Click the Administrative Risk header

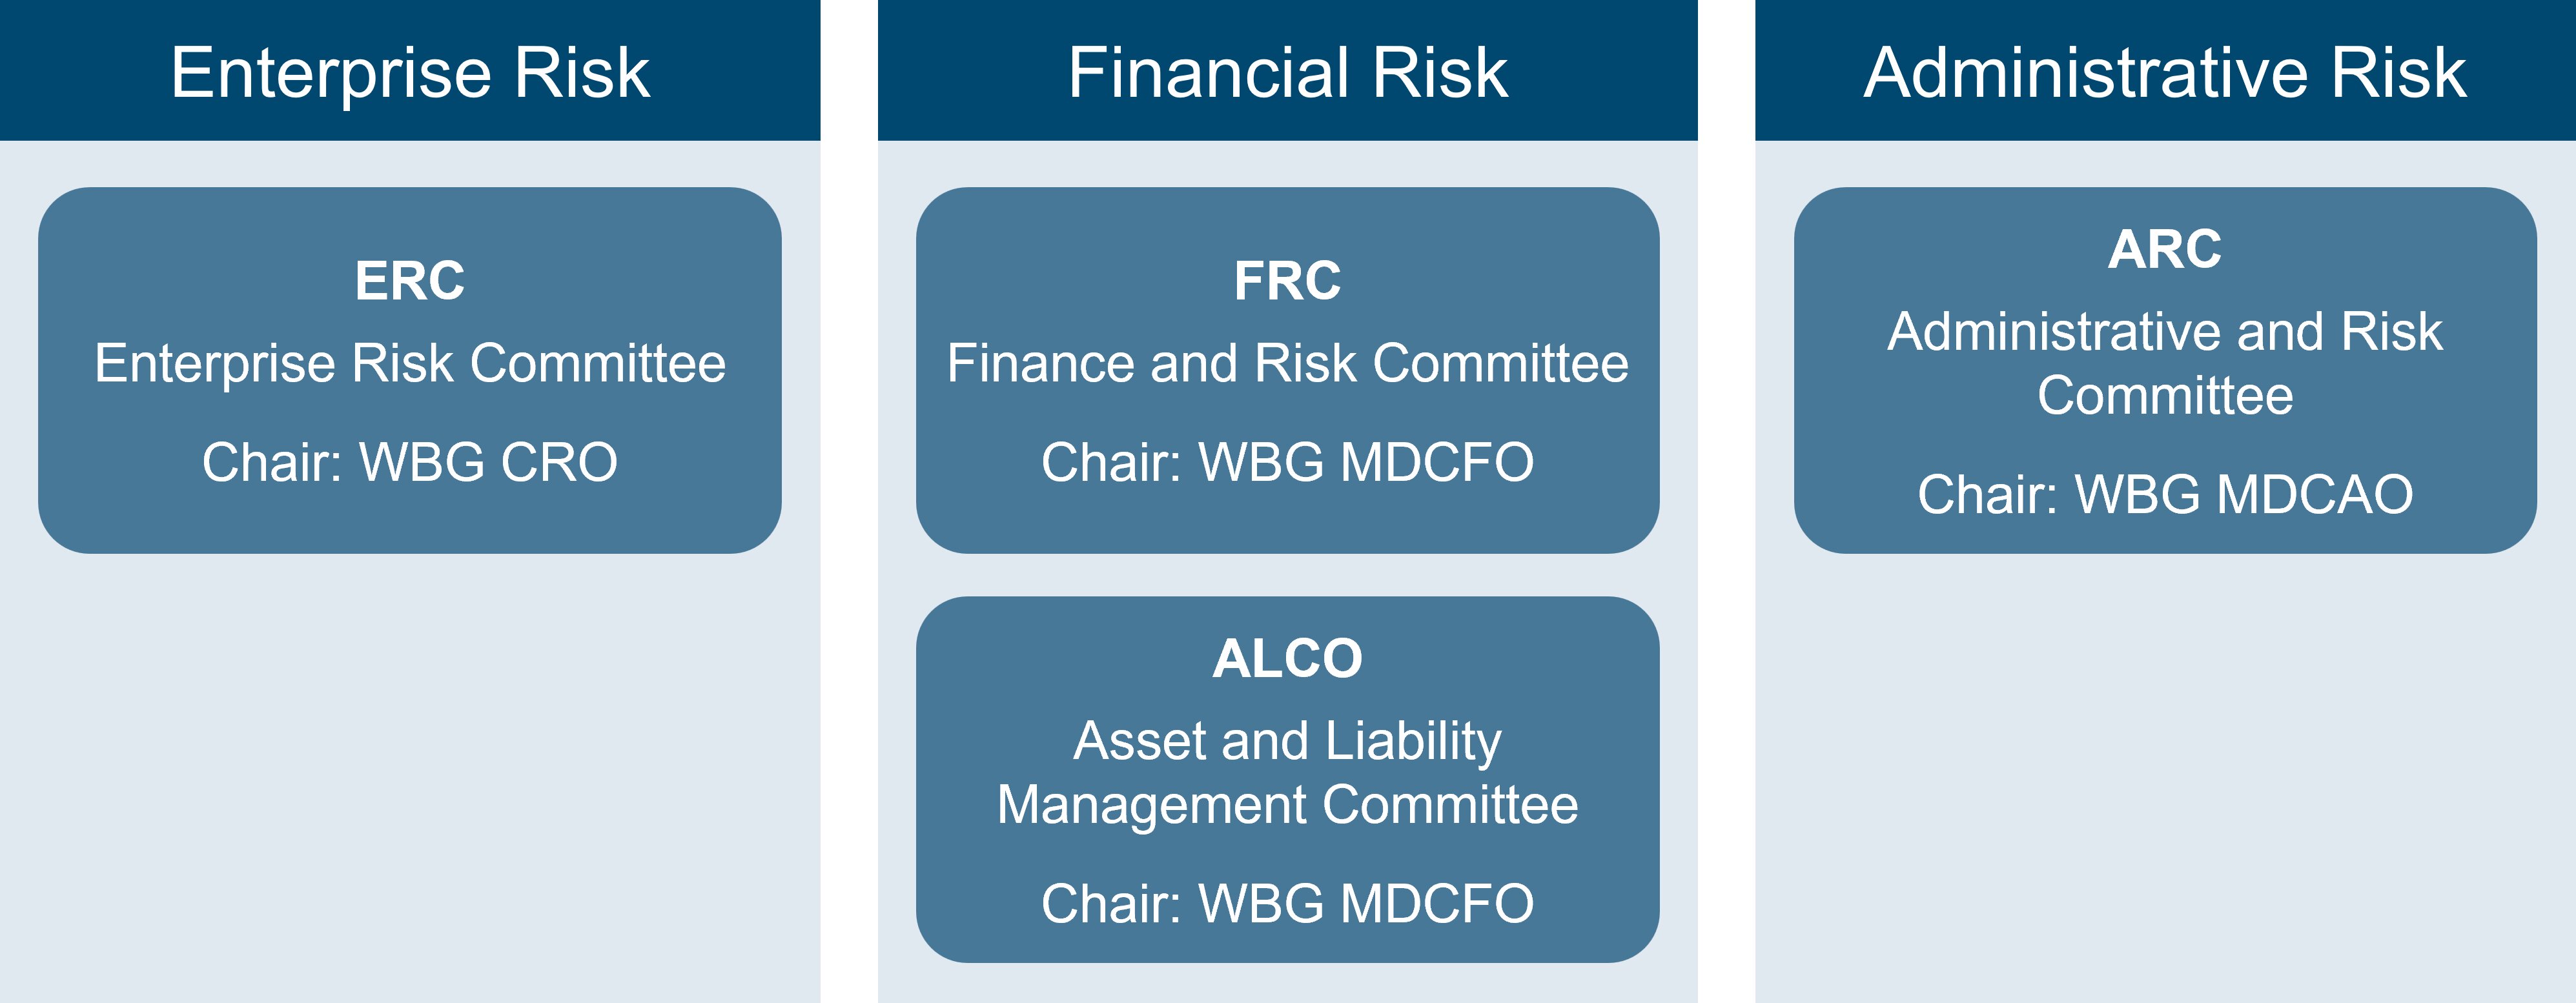[x=2165, y=70]
